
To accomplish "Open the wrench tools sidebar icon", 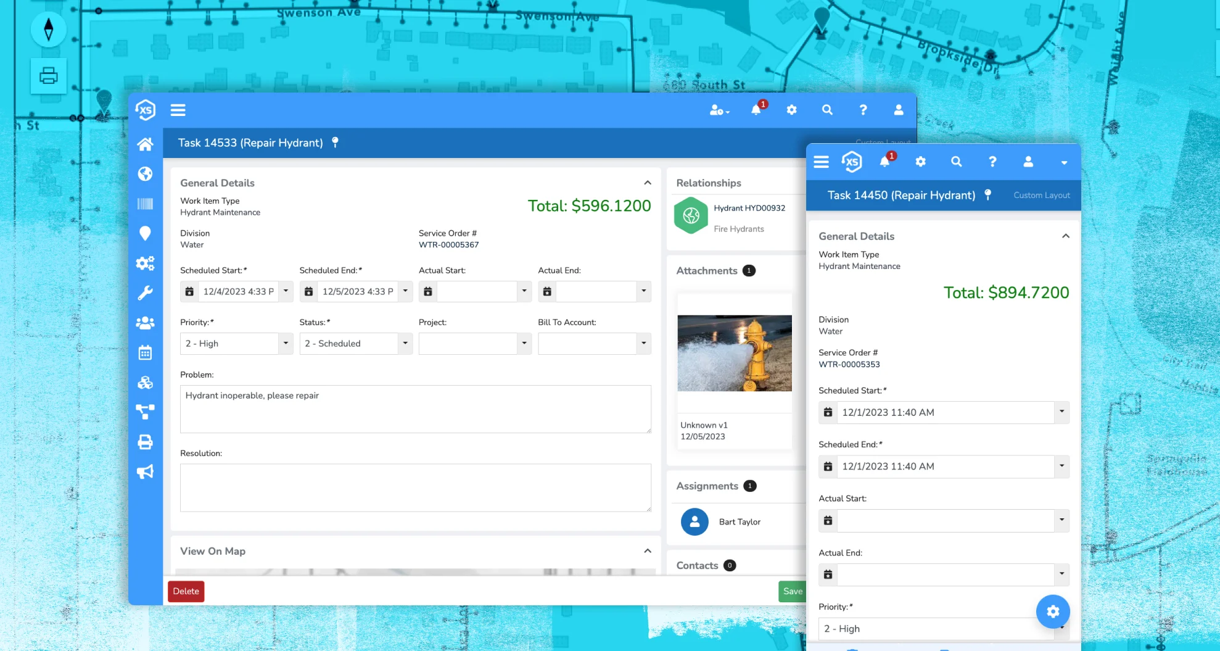I will (145, 293).
